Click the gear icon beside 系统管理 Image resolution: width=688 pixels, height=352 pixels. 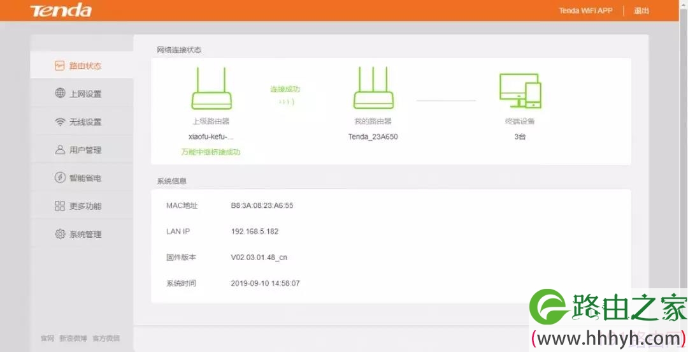point(60,234)
